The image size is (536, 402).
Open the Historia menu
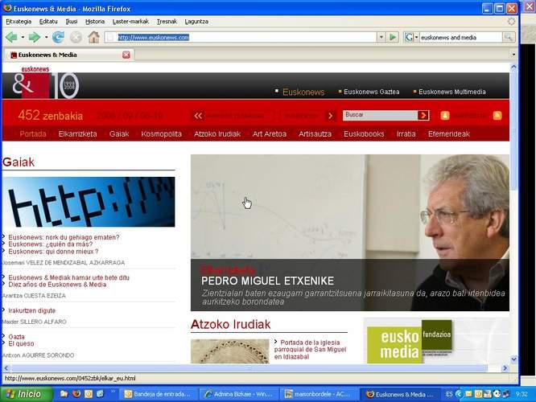point(95,22)
